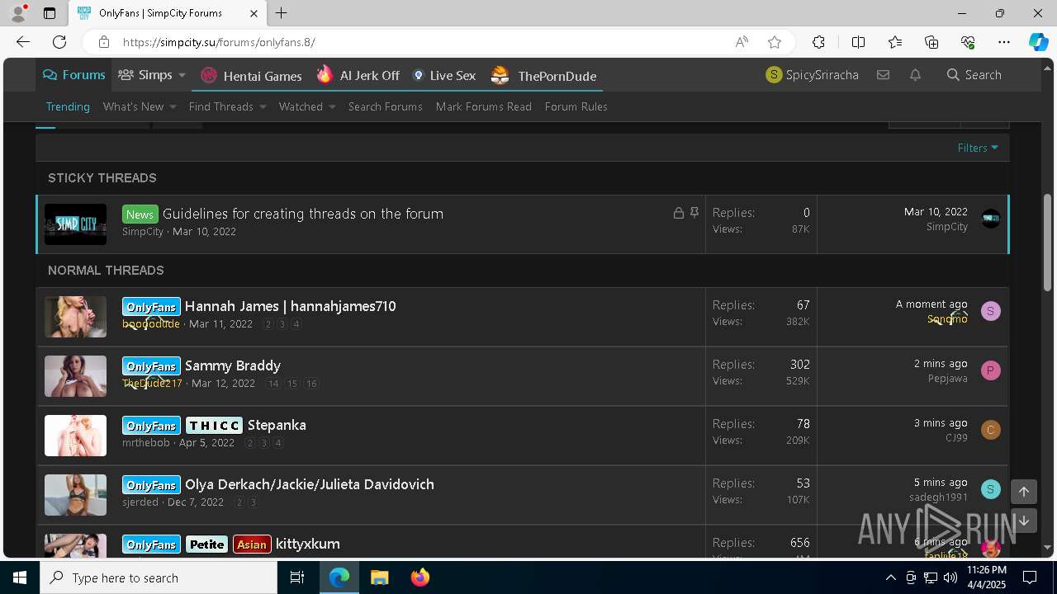Open the Tab actions menu icon
Image resolution: width=1057 pixels, height=594 pixels.
coord(50,13)
